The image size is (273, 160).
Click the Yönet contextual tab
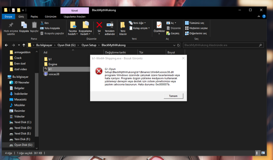[75, 11]
